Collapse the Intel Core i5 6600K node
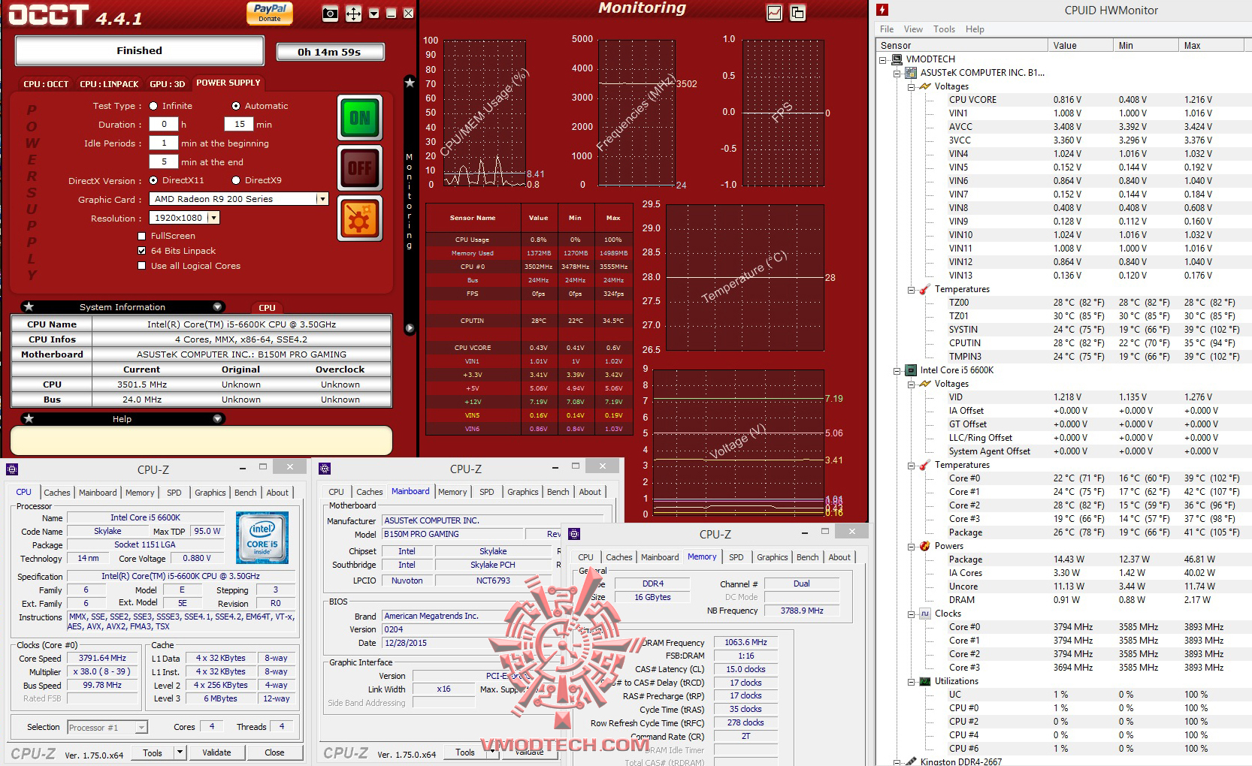The height and width of the screenshot is (766, 1252). (x=897, y=370)
